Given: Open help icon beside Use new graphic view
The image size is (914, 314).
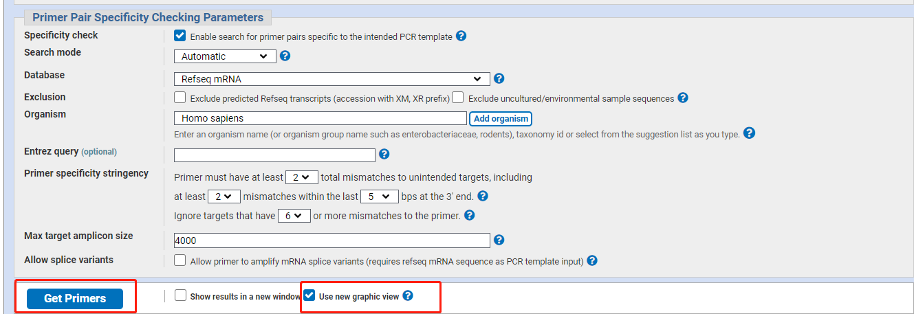Looking at the screenshot, I should click(408, 295).
